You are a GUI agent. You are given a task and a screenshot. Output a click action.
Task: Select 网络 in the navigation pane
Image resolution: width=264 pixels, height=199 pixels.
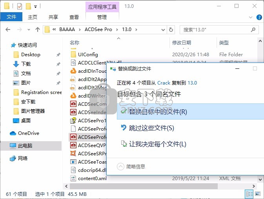23,158
